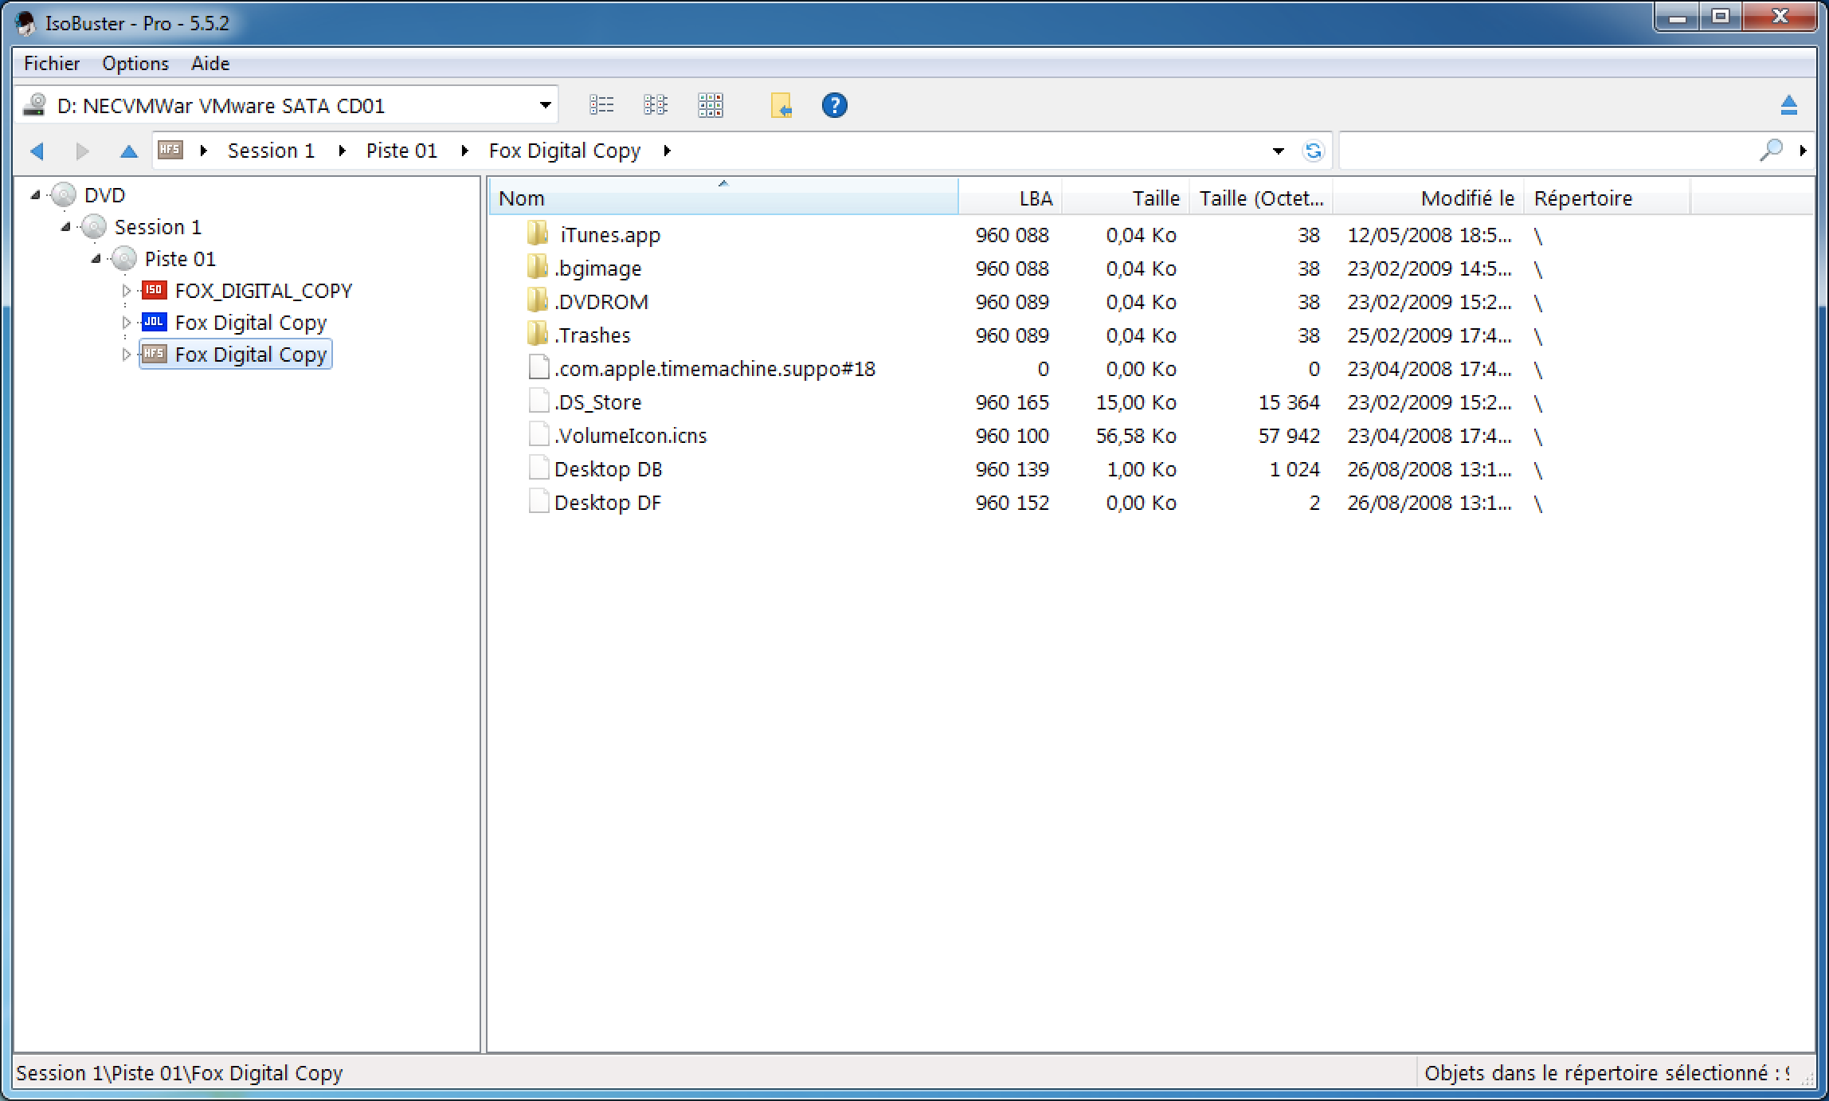Screen dimensions: 1829x1101
Task: Expand the Joliet Fox Digital Copy node
Action: coord(126,323)
